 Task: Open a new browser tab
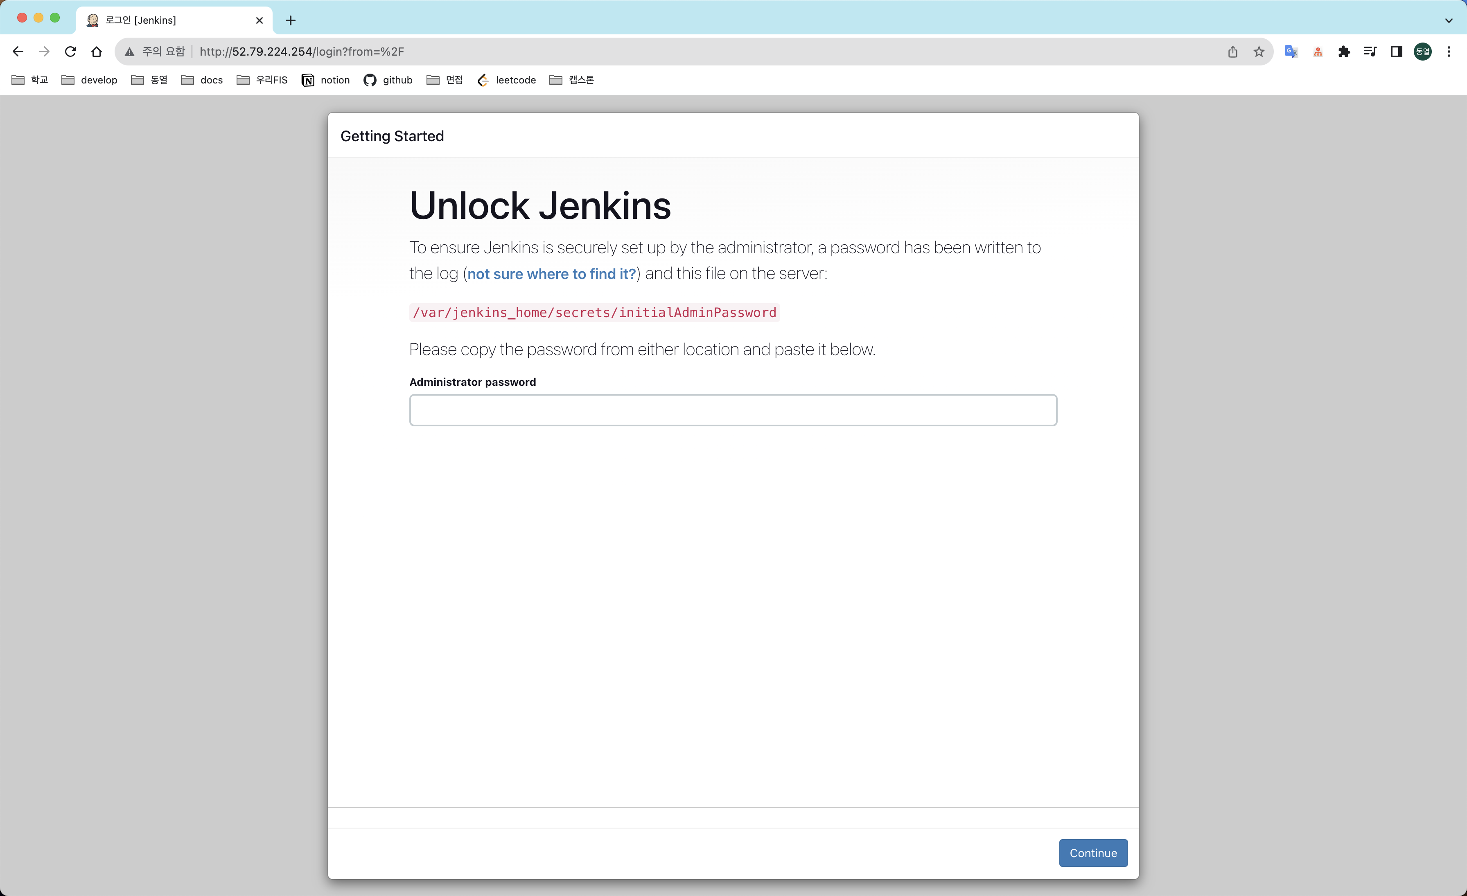291,20
